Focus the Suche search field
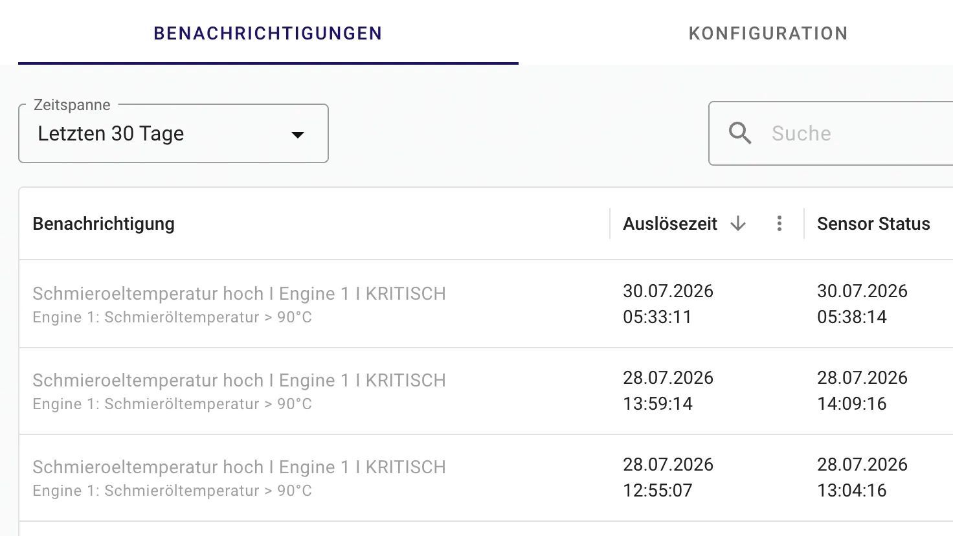Image resolution: width=953 pixels, height=536 pixels. click(x=831, y=133)
